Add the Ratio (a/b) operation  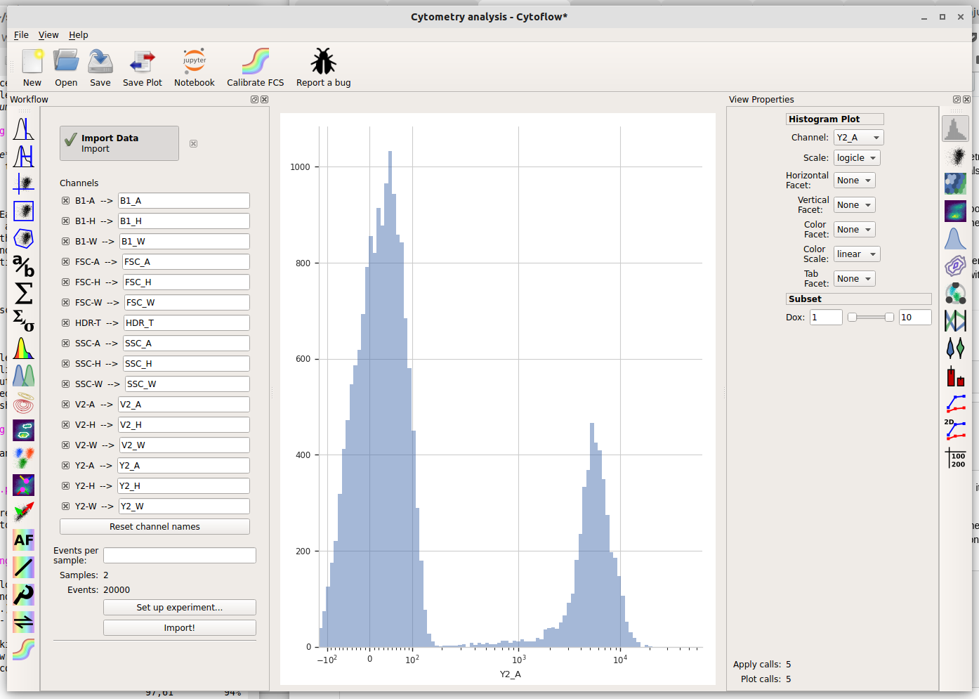coord(23,266)
